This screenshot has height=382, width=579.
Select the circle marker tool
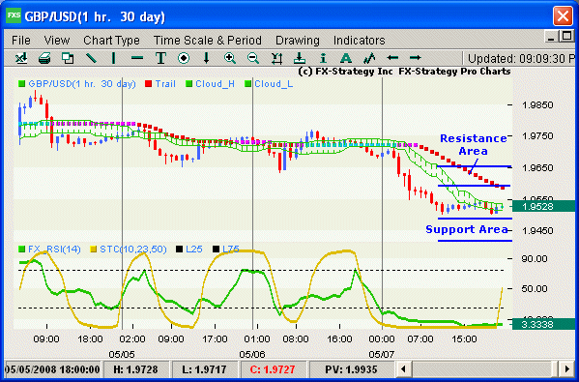click(x=184, y=58)
